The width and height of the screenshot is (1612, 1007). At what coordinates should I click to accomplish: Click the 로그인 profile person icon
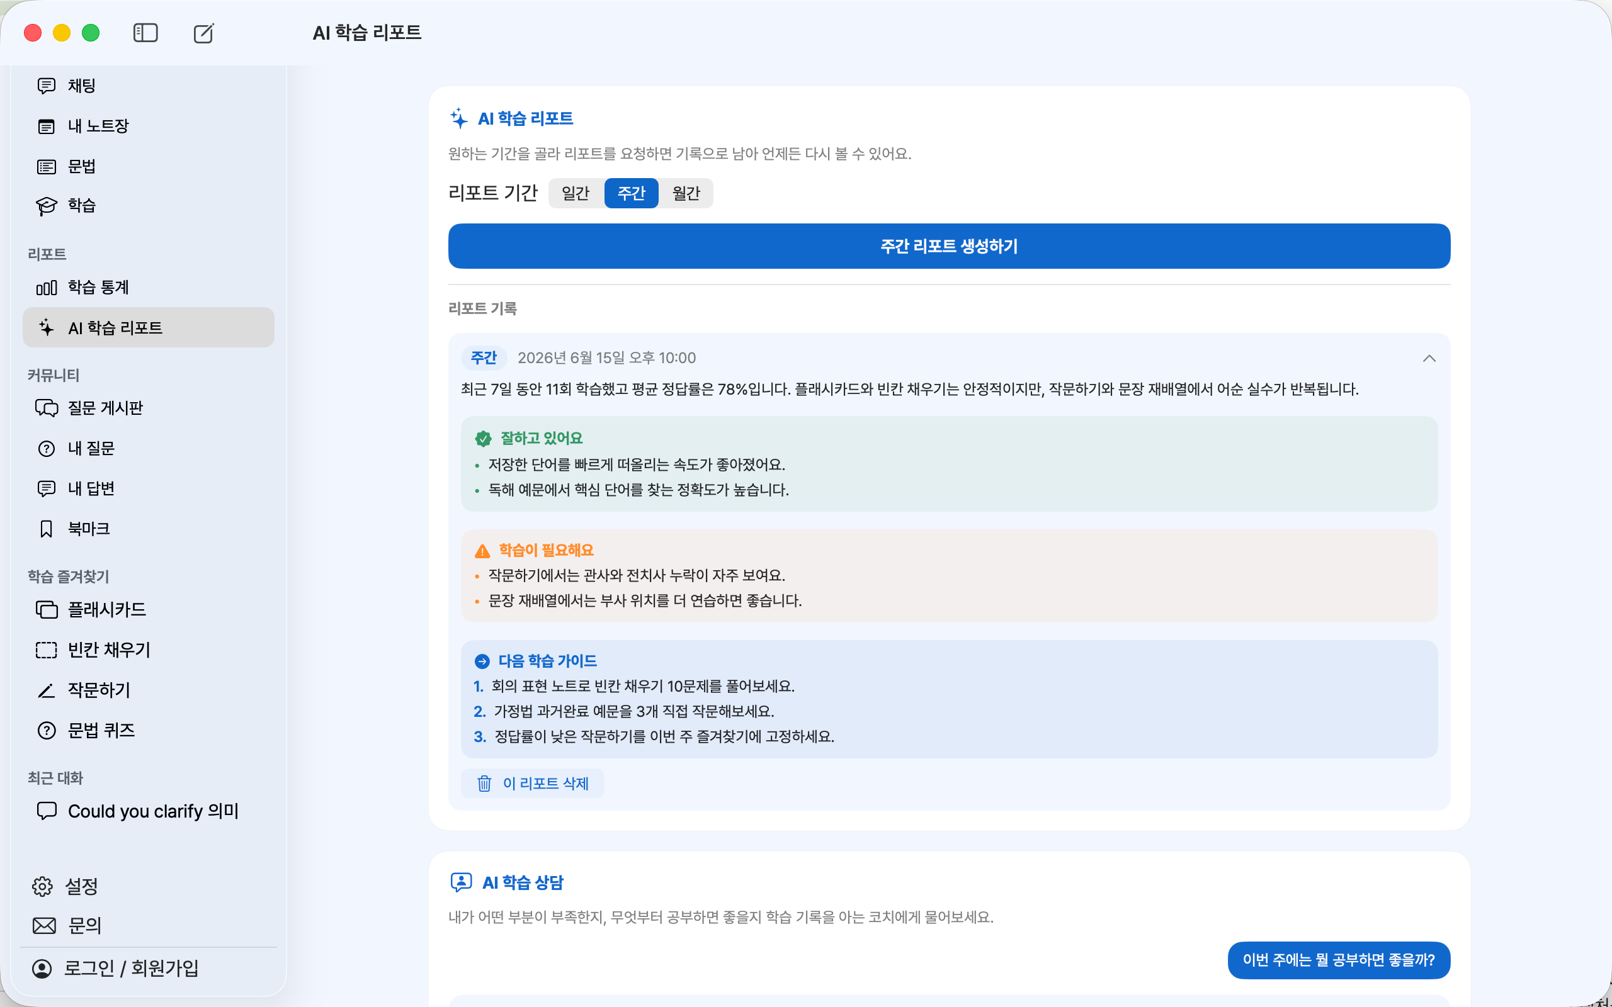pyautogui.click(x=42, y=969)
